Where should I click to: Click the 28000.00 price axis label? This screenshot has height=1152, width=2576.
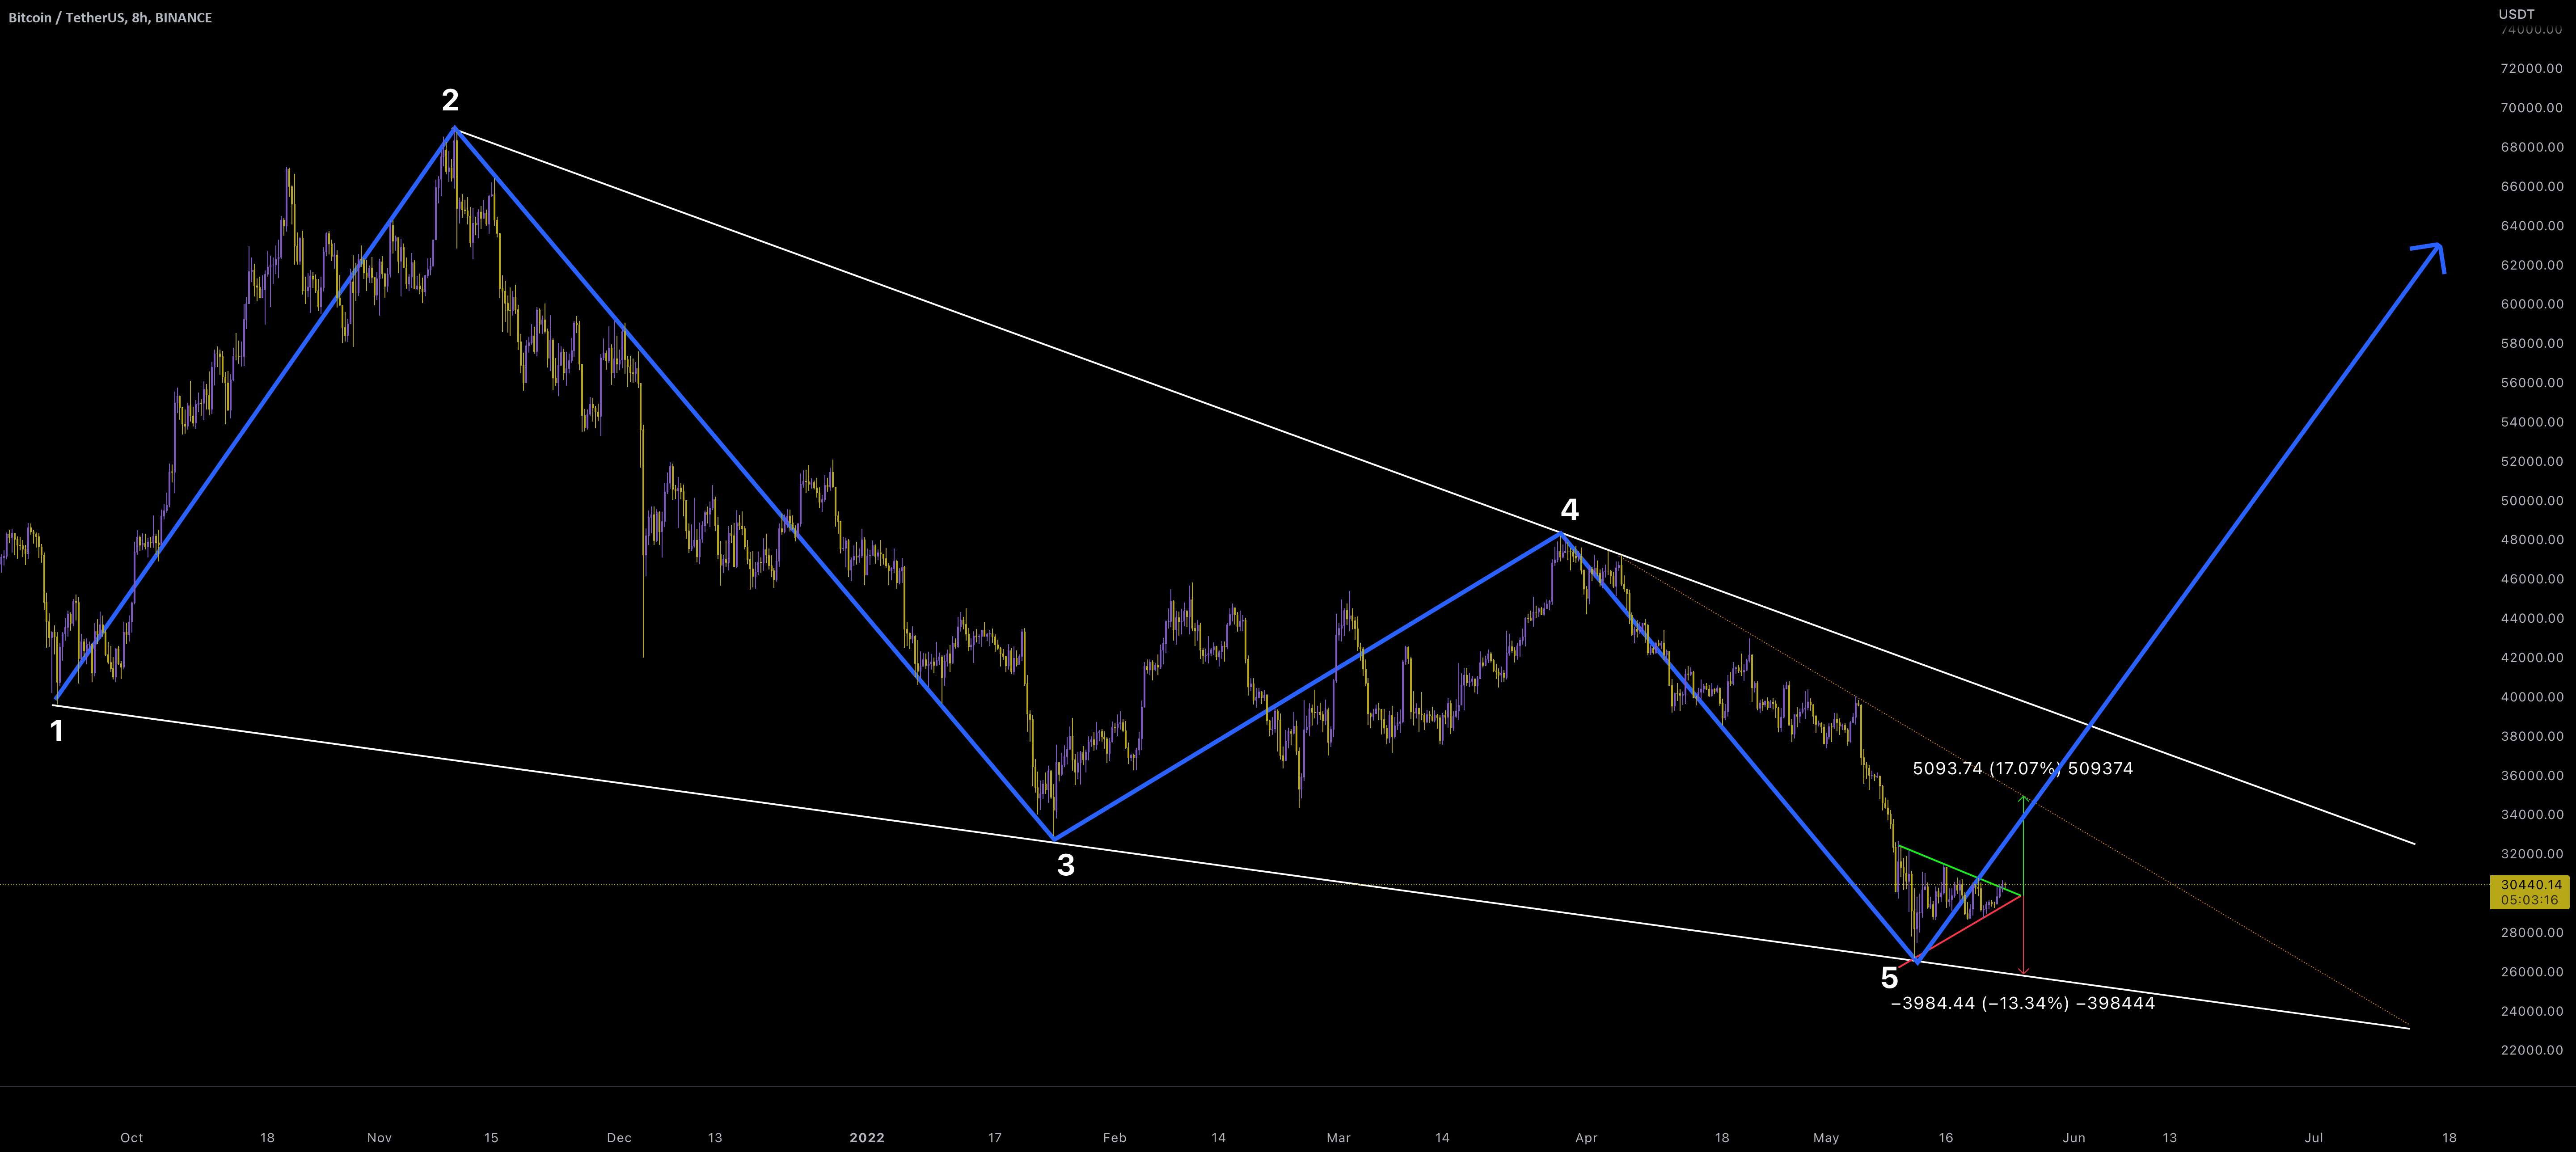[2532, 933]
